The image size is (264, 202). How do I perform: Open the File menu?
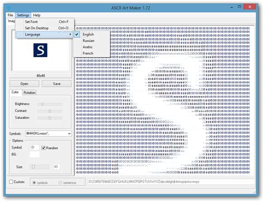pyautogui.click(x=10, y=15)
